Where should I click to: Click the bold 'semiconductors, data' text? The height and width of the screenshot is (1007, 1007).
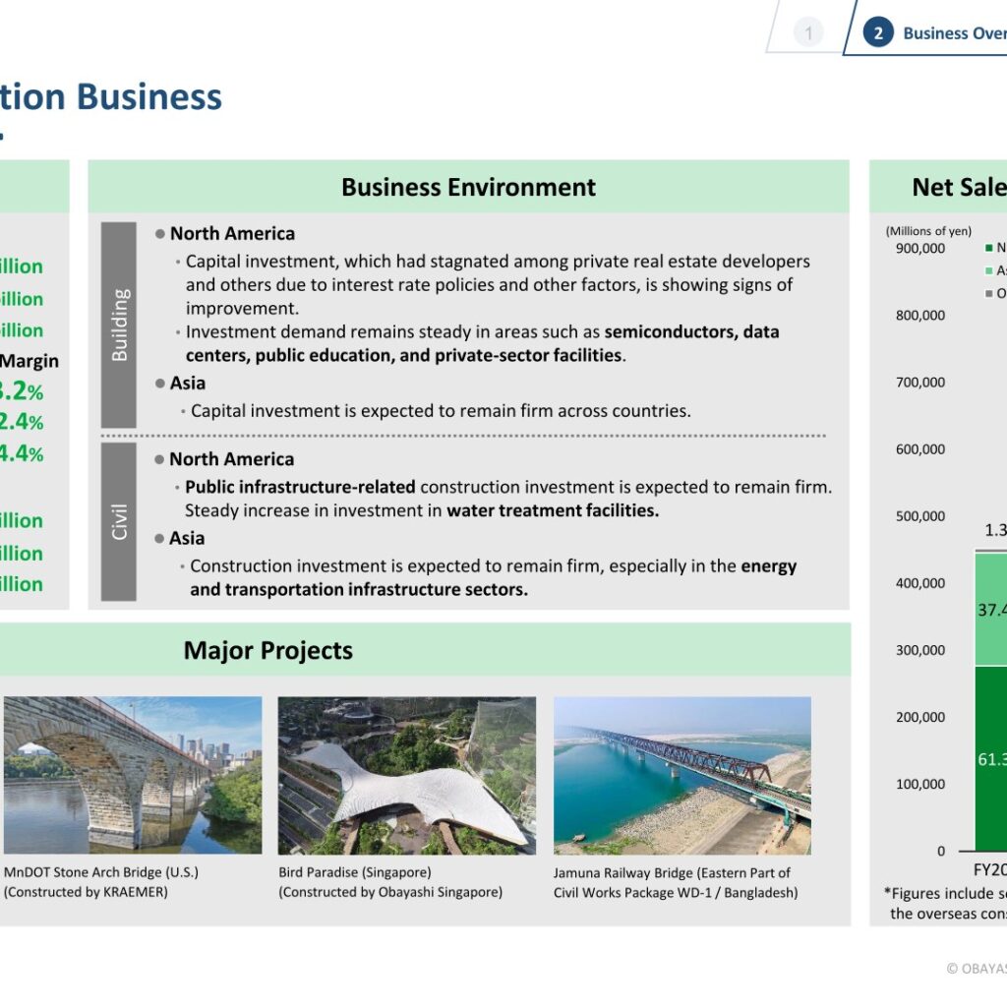pos(691,331)
